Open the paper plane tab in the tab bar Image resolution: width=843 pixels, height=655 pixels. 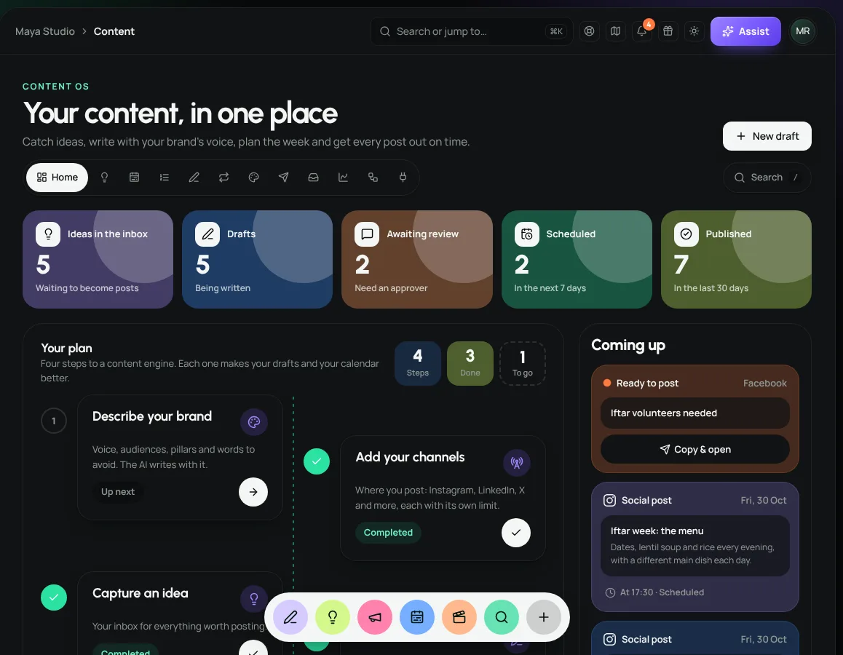(x=283, y=178)
